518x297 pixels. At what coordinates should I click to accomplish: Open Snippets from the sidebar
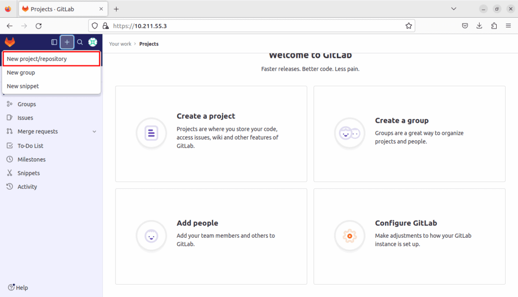point(28,173)
